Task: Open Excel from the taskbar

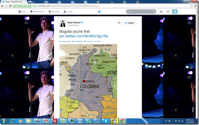Action: [63, 121]
